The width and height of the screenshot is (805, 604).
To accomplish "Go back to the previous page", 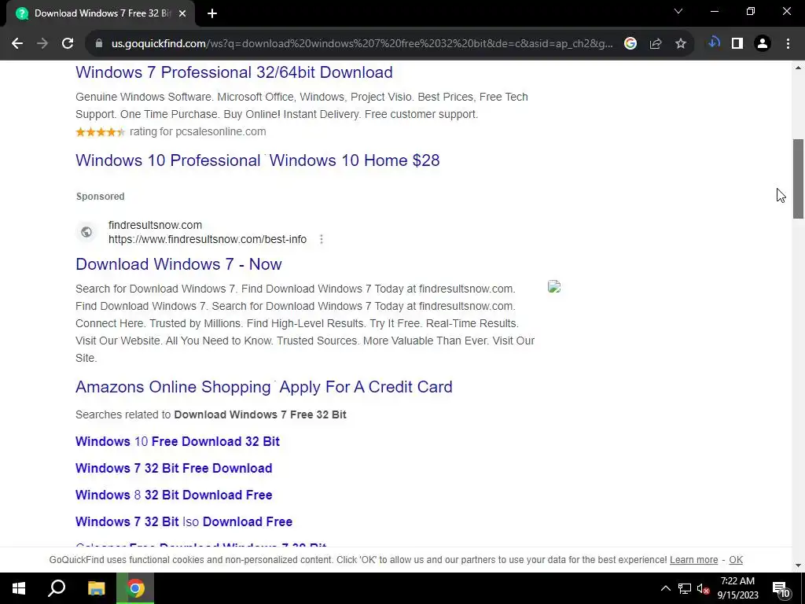I will pos(17,44).
